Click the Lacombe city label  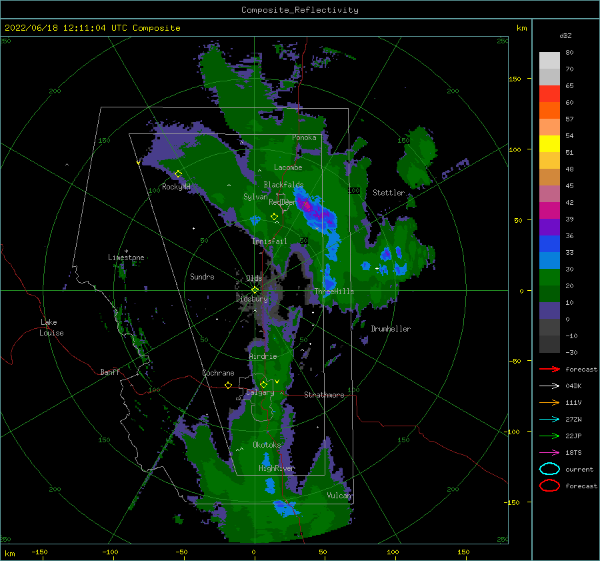coord(288,167)
